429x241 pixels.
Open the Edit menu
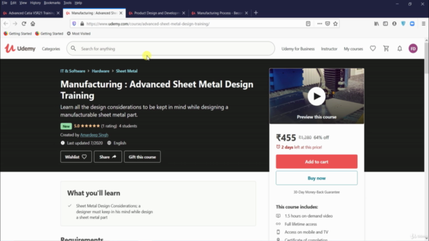[x=13, y=3]
